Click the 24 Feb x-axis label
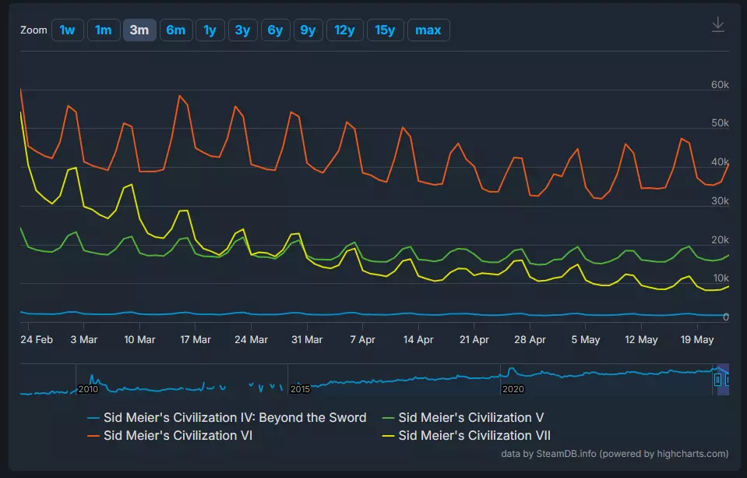This screenshot has width=747, height=478. point(37,340)
